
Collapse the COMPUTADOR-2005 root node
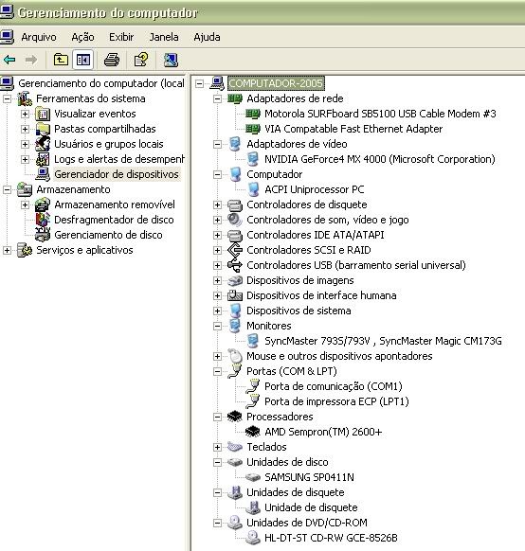pyautogui.click(x=199, y=83)
